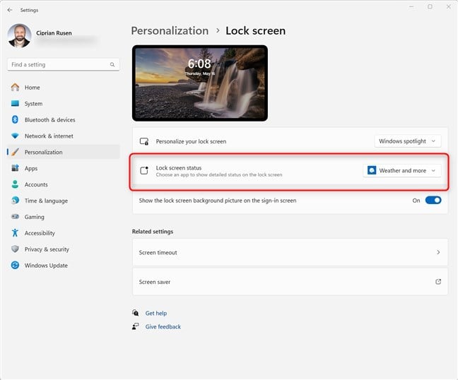Click the Give feedback link

point(163,326)
